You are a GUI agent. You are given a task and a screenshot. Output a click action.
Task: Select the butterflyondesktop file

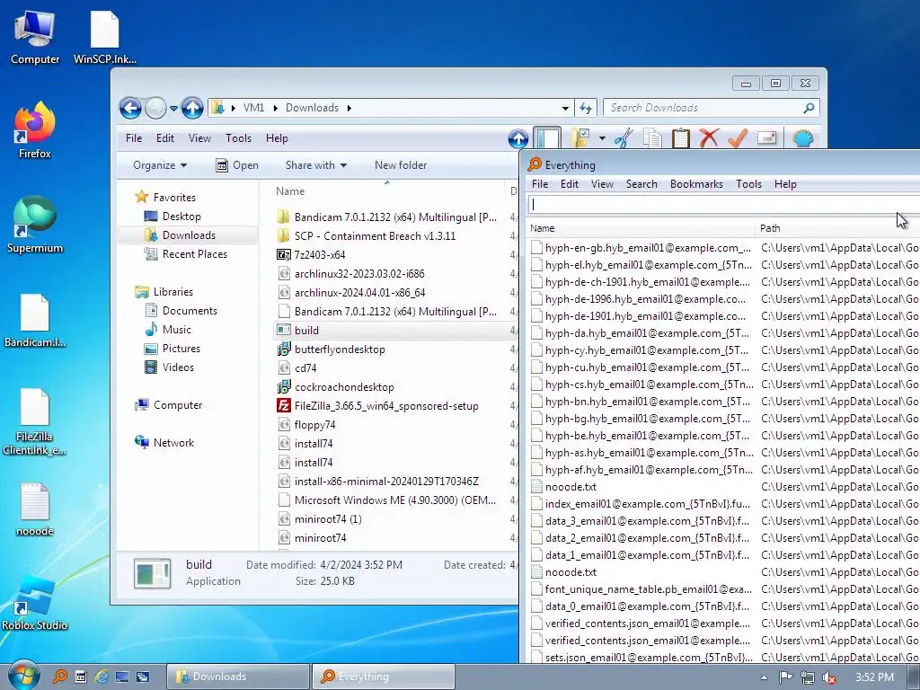(x=340, y=349)
